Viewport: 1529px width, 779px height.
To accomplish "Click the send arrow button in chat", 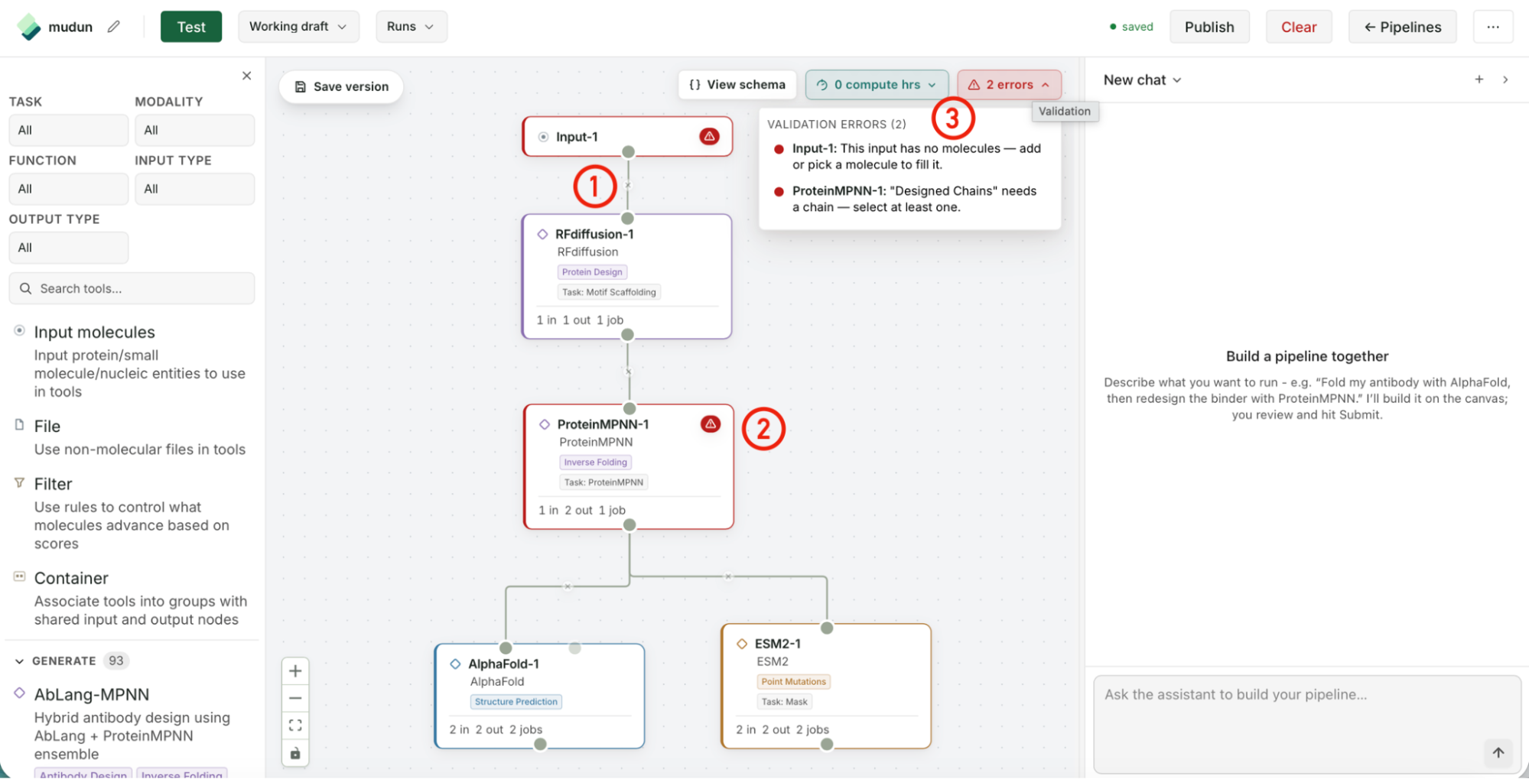I will click(1498, 753).
